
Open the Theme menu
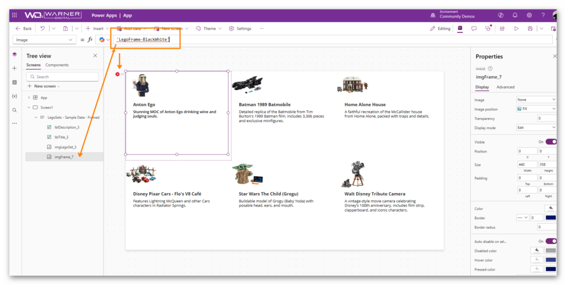208,29
